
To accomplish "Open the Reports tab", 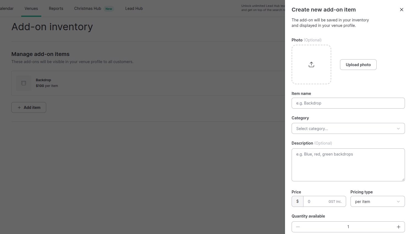I will click(56, 9).
